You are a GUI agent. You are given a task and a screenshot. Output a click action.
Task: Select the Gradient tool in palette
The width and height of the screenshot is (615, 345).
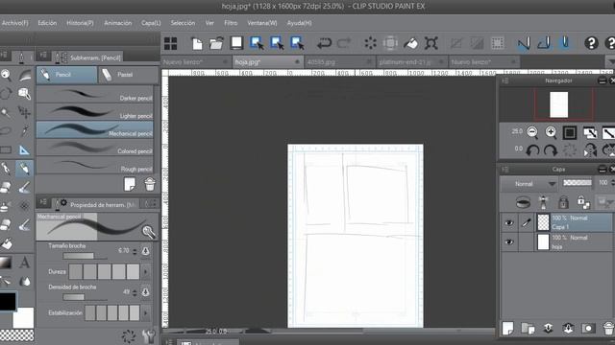(x=6, y=263)
